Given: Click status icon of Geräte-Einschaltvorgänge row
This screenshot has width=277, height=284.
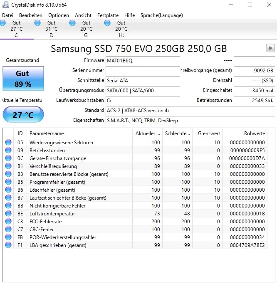Looking at the screenshot, I should click(8, 158).
